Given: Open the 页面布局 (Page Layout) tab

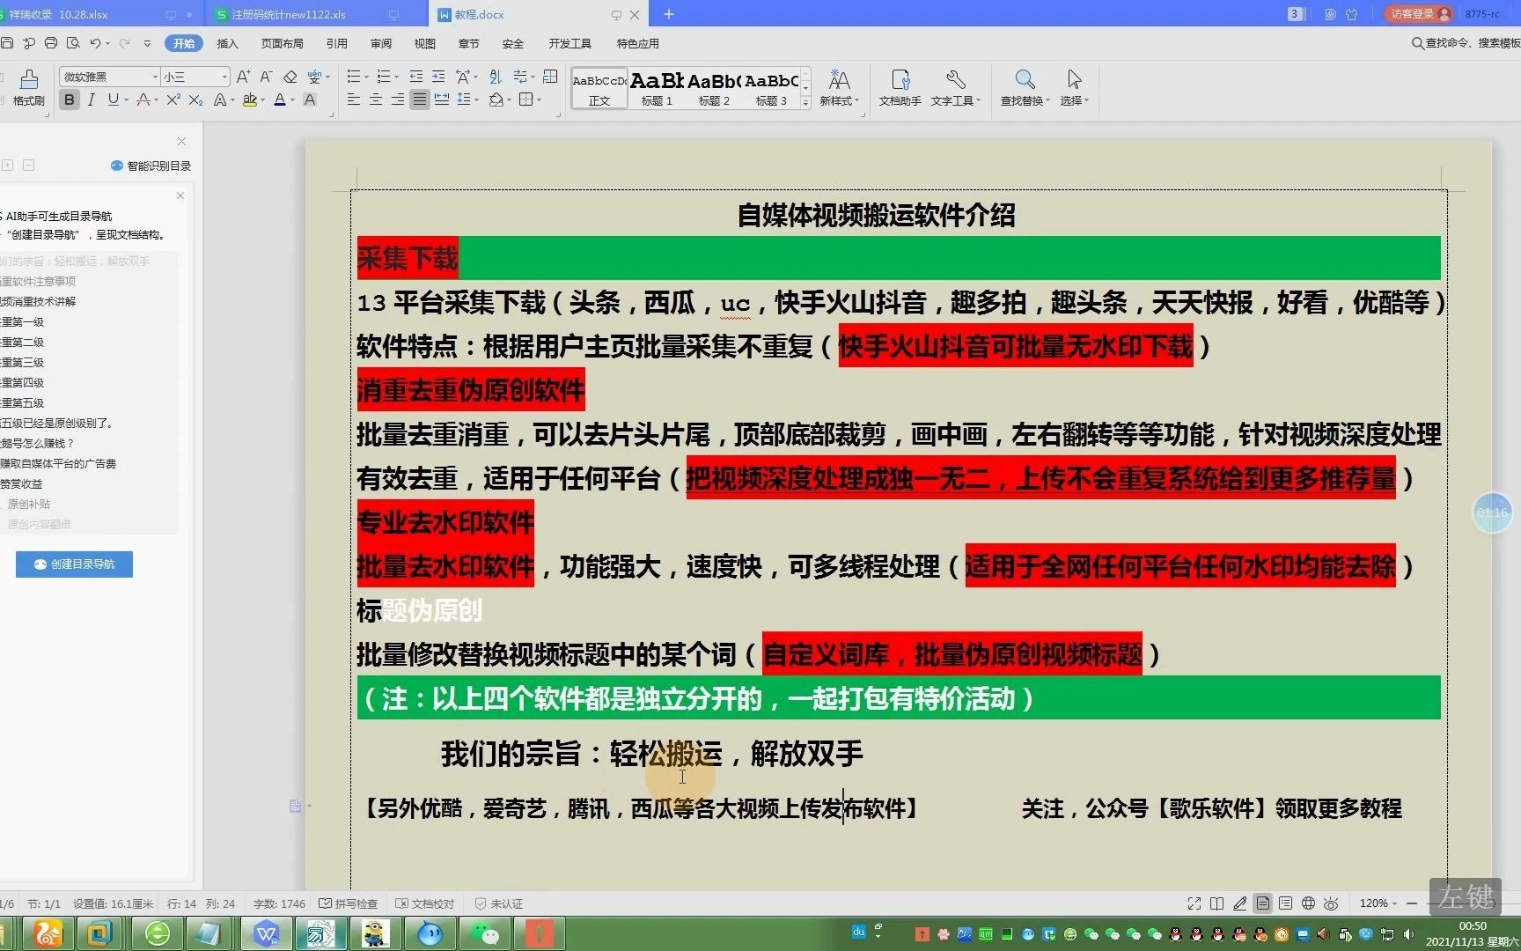Looking at the screenshot, I should click(282, 43).
